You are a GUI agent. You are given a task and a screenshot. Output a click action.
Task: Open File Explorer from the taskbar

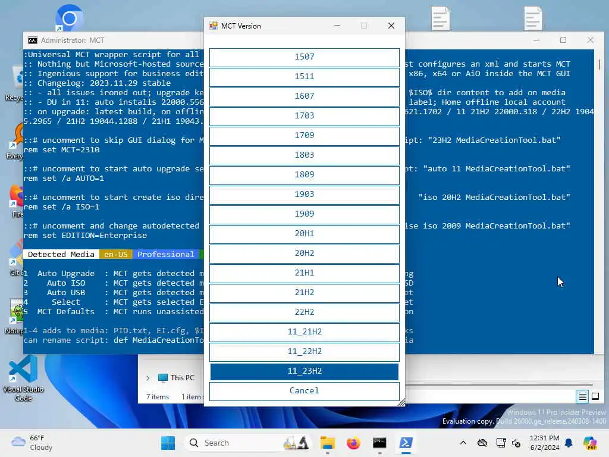point(328,443)
